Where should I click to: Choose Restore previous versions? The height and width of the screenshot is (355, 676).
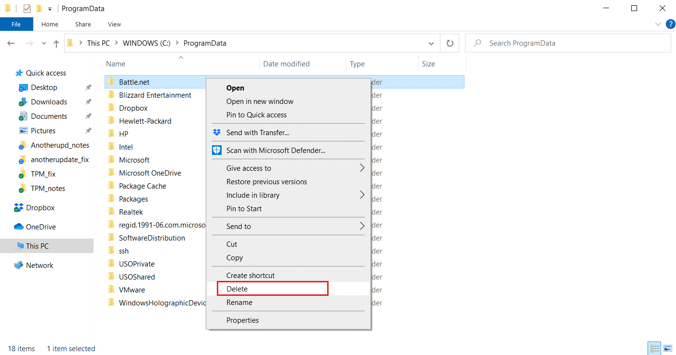pyautogui.click(x=288, y=182)
